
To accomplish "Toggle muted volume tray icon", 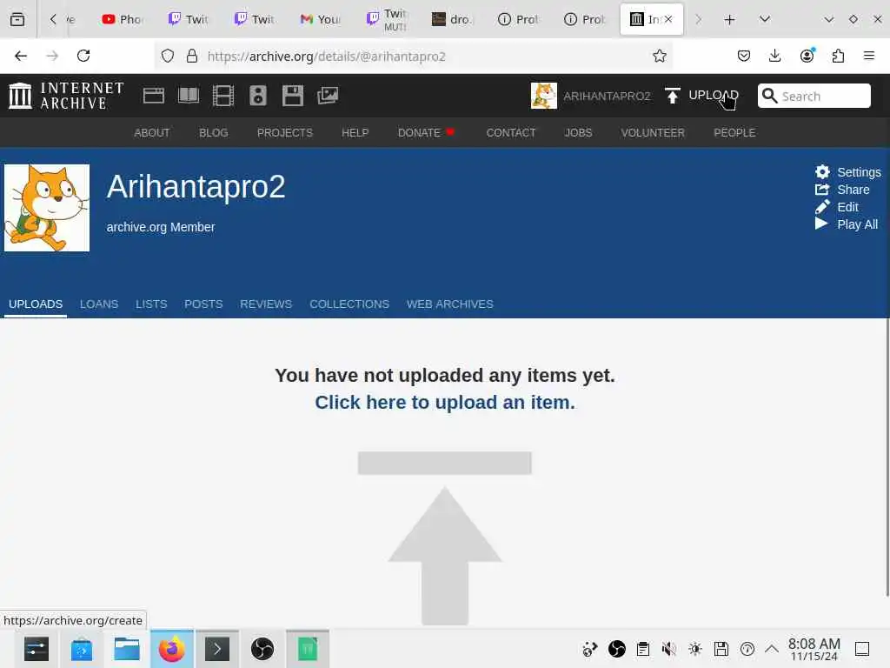I will pyautogui.click(x=668, y=649).
